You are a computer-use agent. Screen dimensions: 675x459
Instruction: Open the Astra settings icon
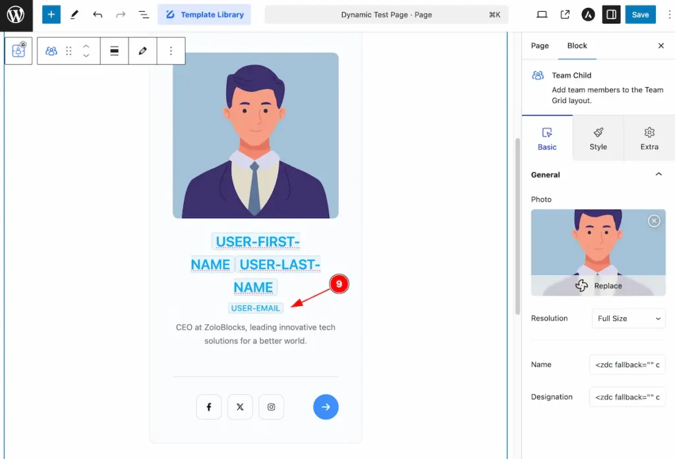click(x=588, y=15)
